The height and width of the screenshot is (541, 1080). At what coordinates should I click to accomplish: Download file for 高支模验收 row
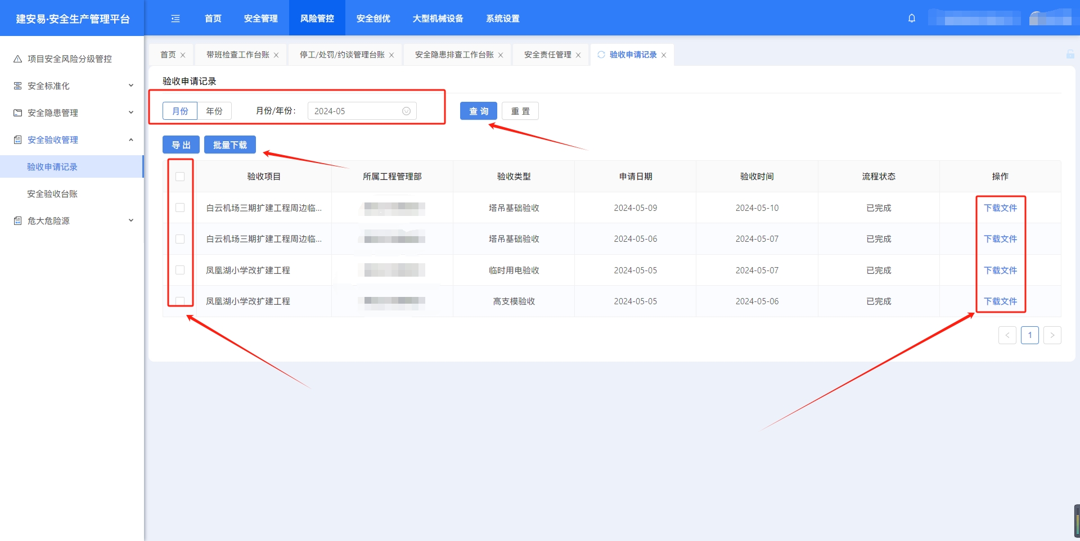(1000, 301)
